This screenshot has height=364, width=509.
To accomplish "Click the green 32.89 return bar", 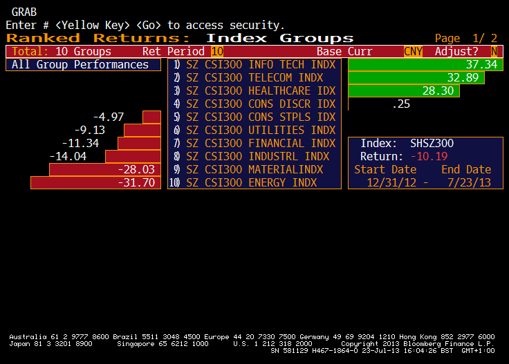I will (416, 78).
